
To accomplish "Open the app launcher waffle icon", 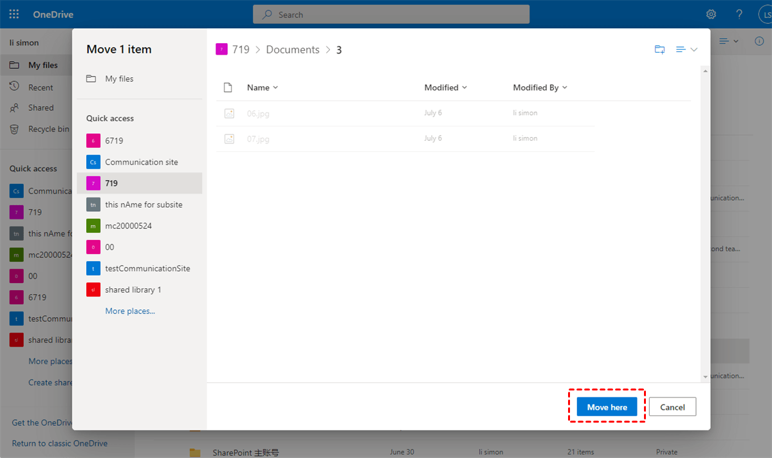I will [x=14, y=14].
